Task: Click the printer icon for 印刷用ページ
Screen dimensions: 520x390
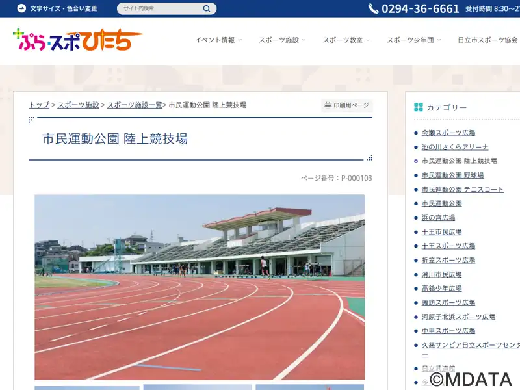Action: point(328,105)
